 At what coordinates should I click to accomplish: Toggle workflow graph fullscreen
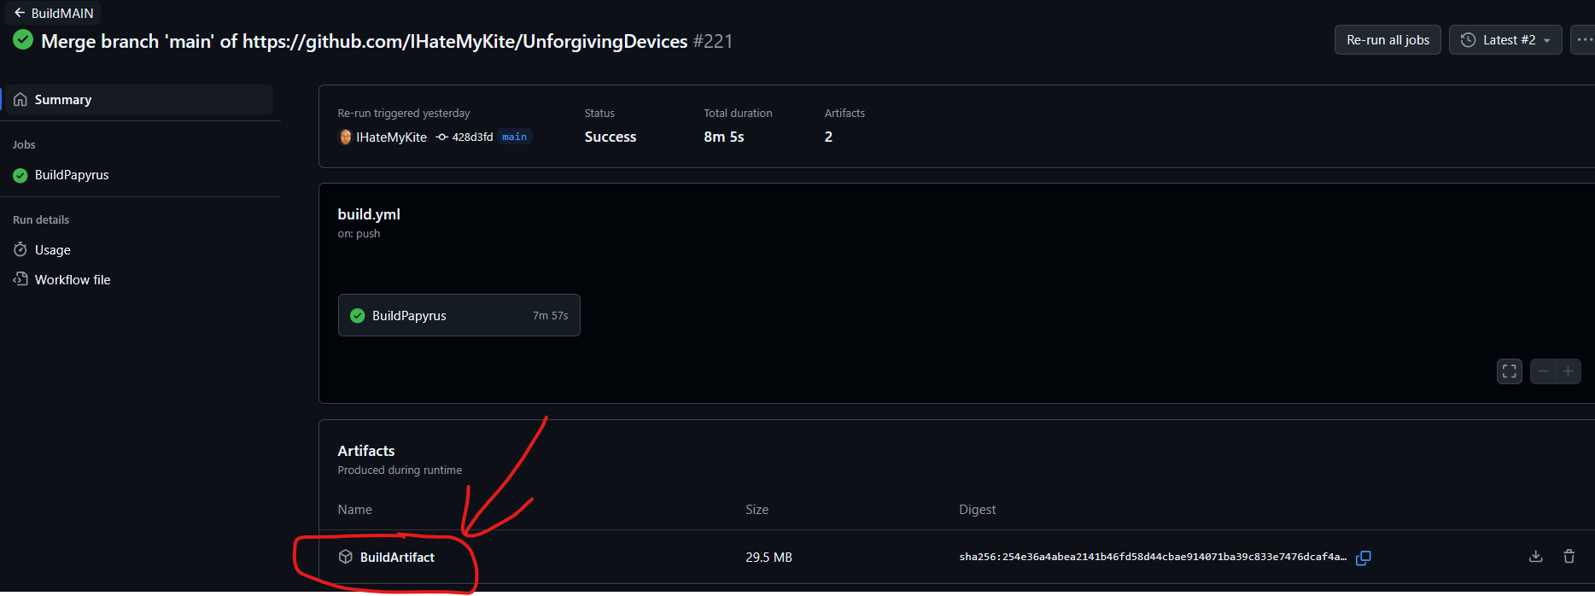click(x=1510, y=371)
